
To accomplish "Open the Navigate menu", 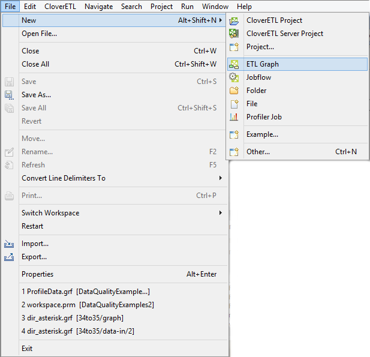I will coord(98,7).
